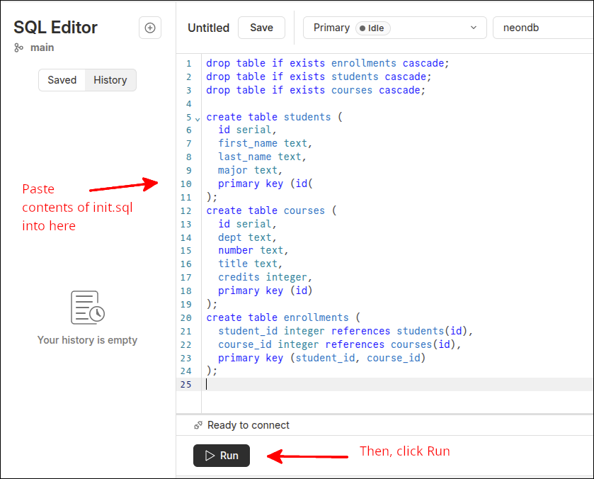Click the main branch label
This screenshot has width=594, height=479.
pyautogui.click(x=42, y=47)
